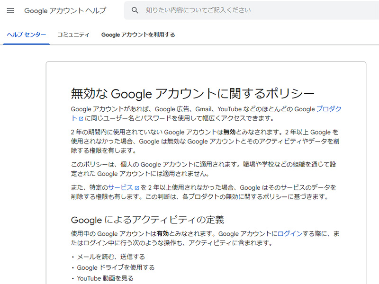Click the Google ドライブを使用する bullet item
Viewport: 379px width, 284px height.
[115, 268]
